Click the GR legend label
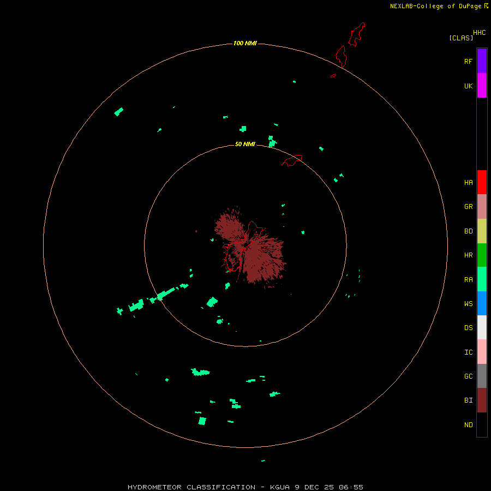Viewport: 491px width, 491px height. pyautogui.click(x=468, y=207)
